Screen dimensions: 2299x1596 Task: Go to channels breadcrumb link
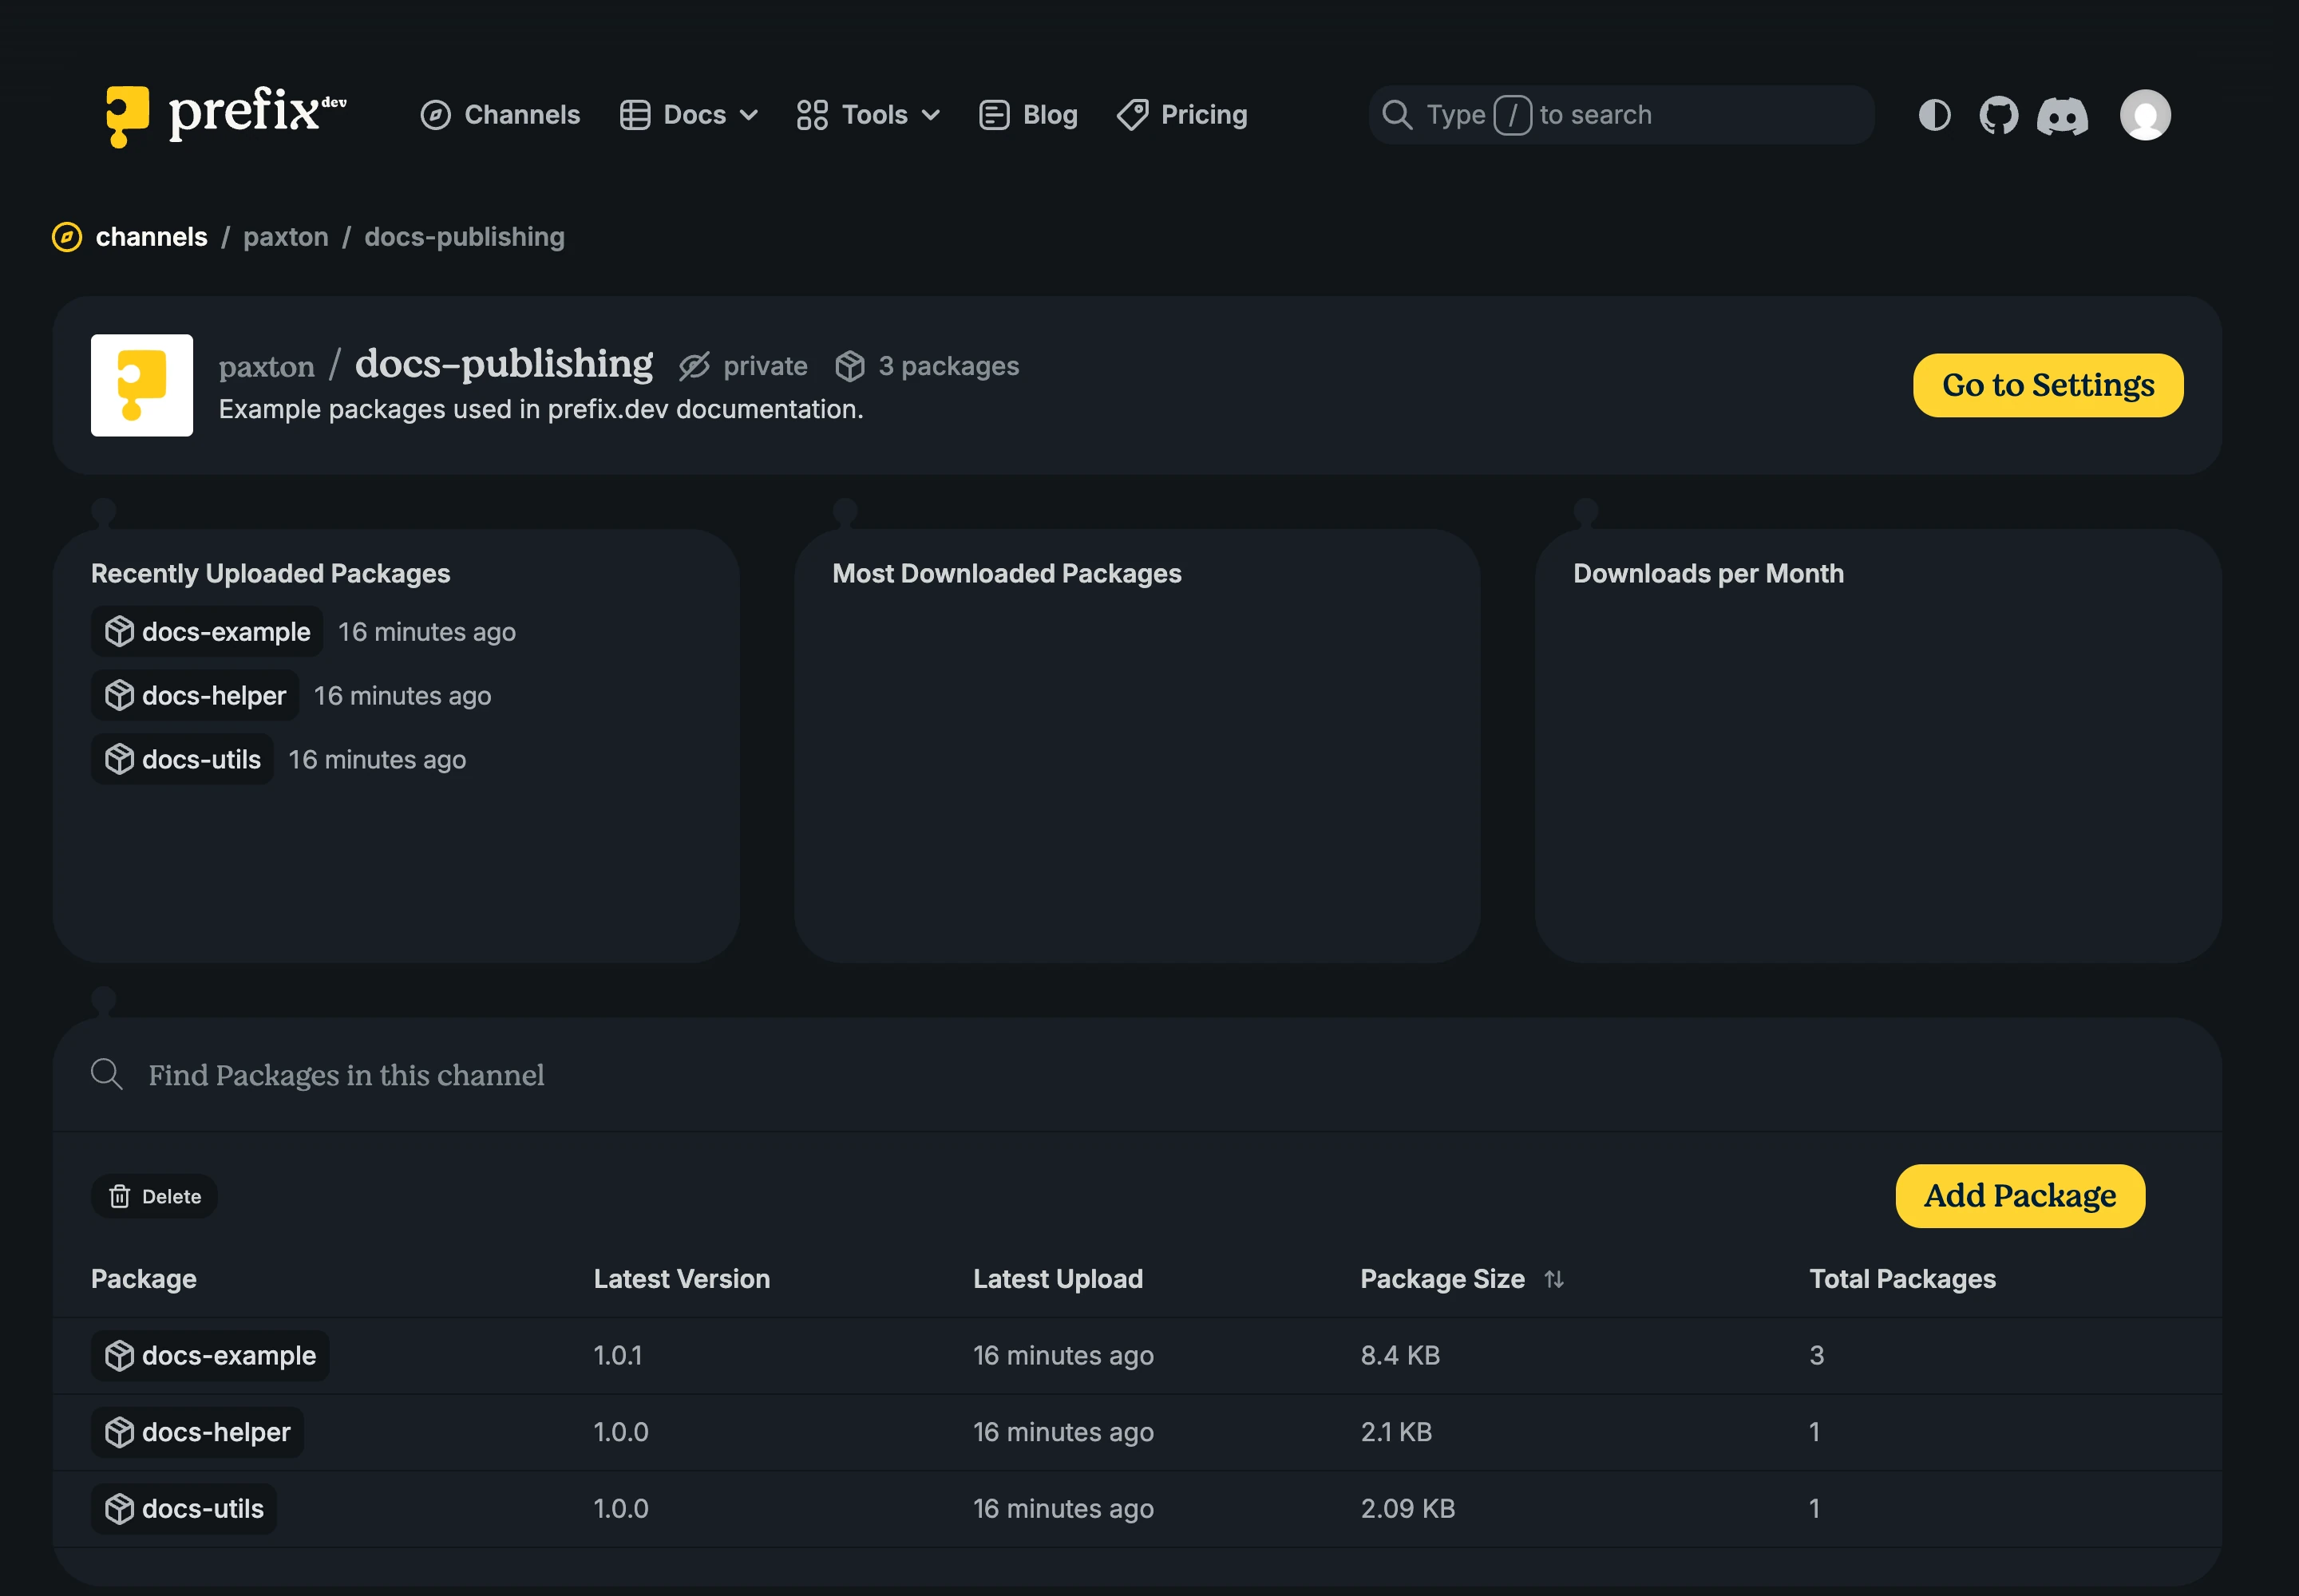coord(152,237)
